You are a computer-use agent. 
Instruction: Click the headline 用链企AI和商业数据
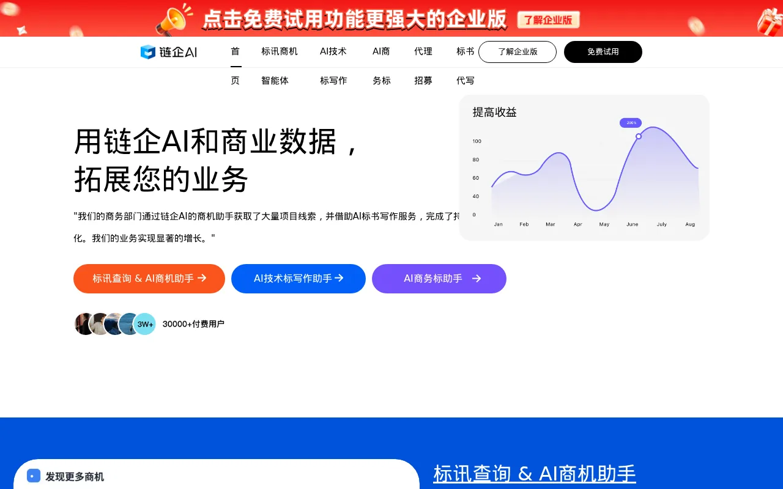(x=216, y=142)
